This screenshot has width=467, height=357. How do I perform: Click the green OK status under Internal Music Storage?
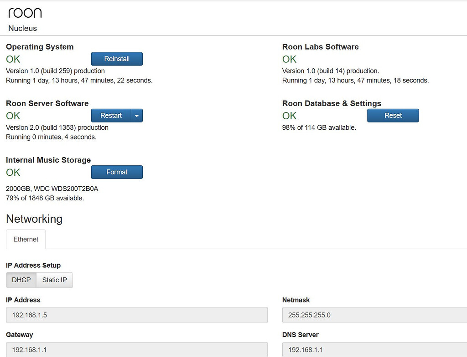coord(12,172)
